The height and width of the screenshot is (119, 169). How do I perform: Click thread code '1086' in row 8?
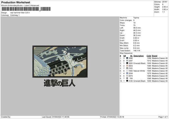(x=149, y=76)
